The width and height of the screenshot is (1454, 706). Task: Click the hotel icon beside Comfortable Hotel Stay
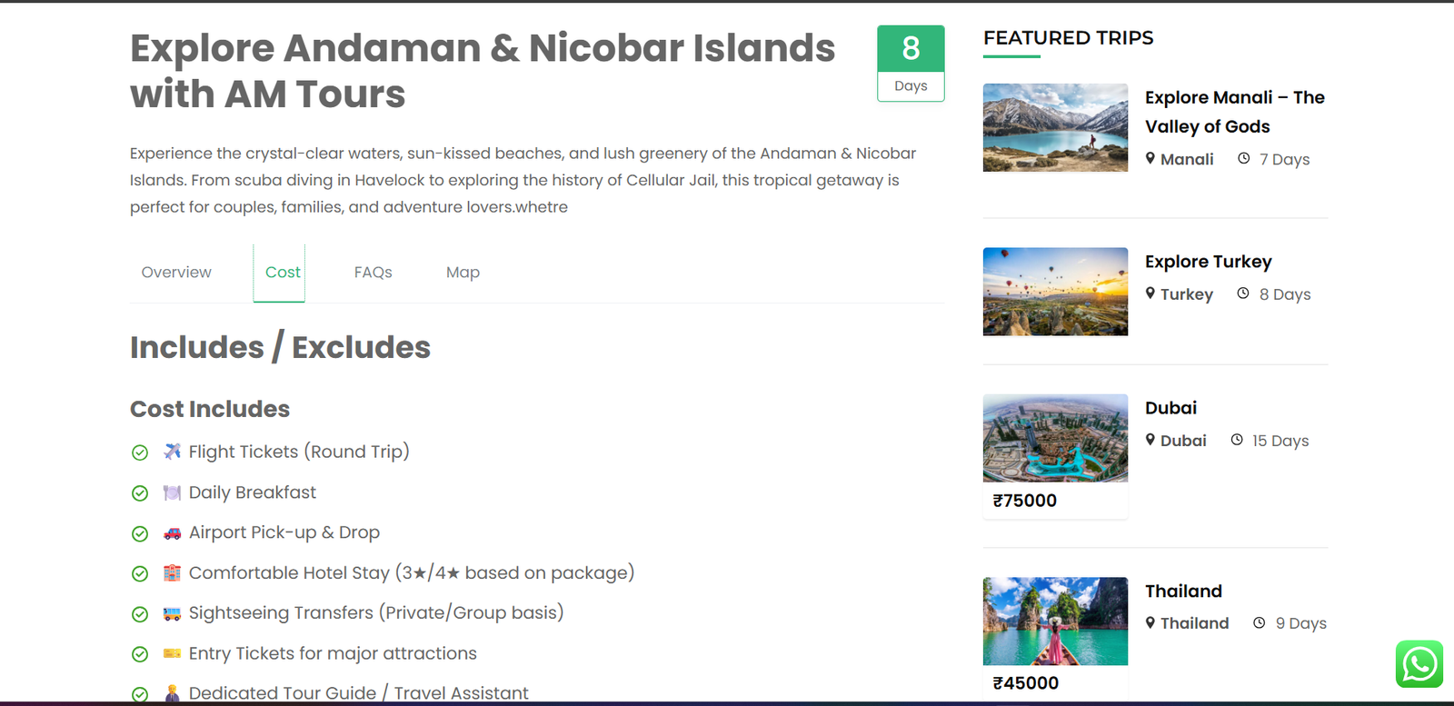172,573
